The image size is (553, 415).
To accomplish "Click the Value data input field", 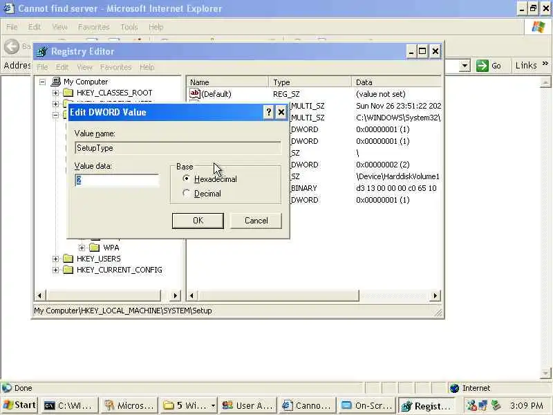I will [x=117, y=181].
